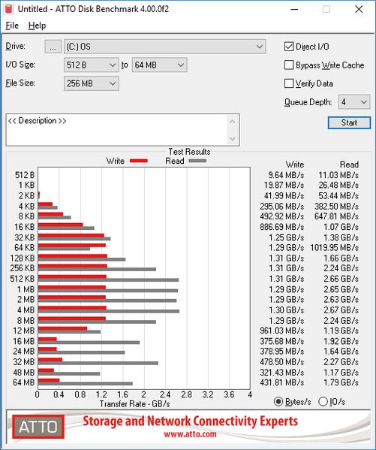Click the 16 KB write value 886.69 MB/s
Screen dimensions: 376x450
(x=281, y=227)
